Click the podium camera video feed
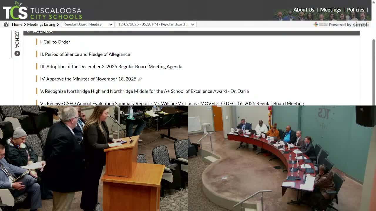The image size is (376, 211). coord(94,158)
